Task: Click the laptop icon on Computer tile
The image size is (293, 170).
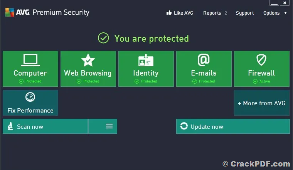Action: (x=30, y=60)
